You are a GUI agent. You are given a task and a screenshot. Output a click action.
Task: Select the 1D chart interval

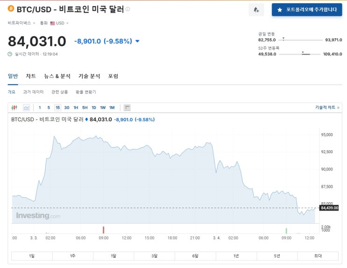94,107
